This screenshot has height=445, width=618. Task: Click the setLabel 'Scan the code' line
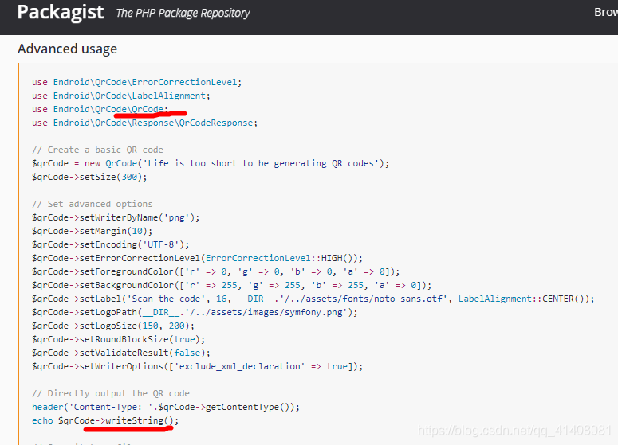313,299
